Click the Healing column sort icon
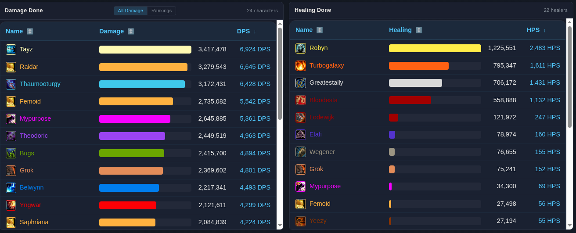Screen dimensions: 576x233 click(x=419, y=30)
